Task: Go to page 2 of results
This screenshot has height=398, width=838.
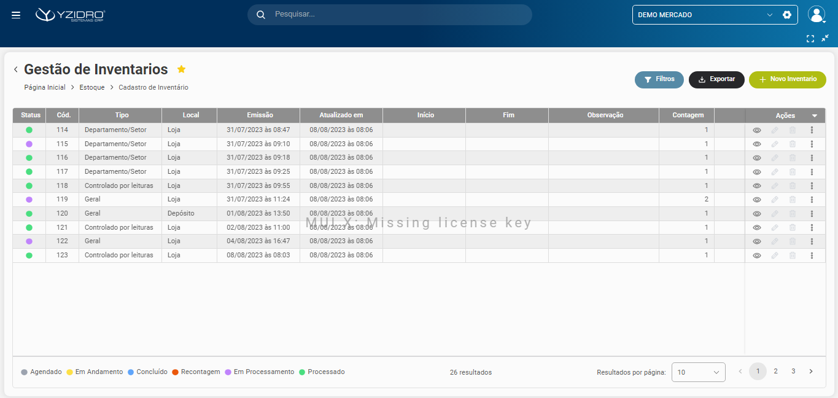Action: (x=775, y=372)
